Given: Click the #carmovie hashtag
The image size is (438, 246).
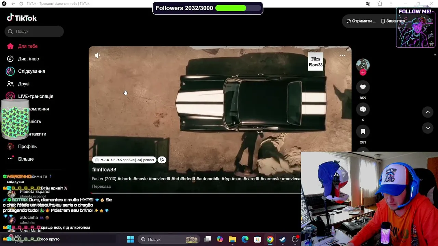Looking at the screenshot, I should pos(271,179).
